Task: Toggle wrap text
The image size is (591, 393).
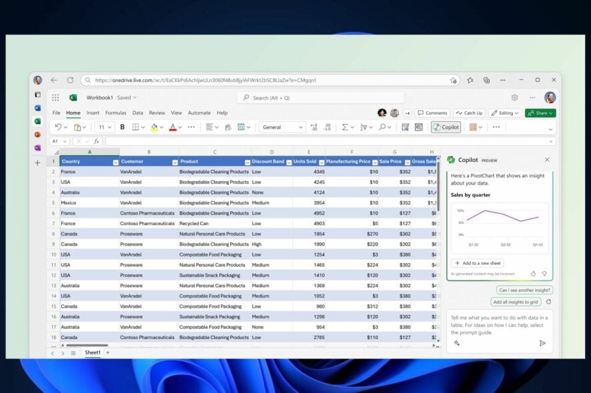Action: coord(228,127)
